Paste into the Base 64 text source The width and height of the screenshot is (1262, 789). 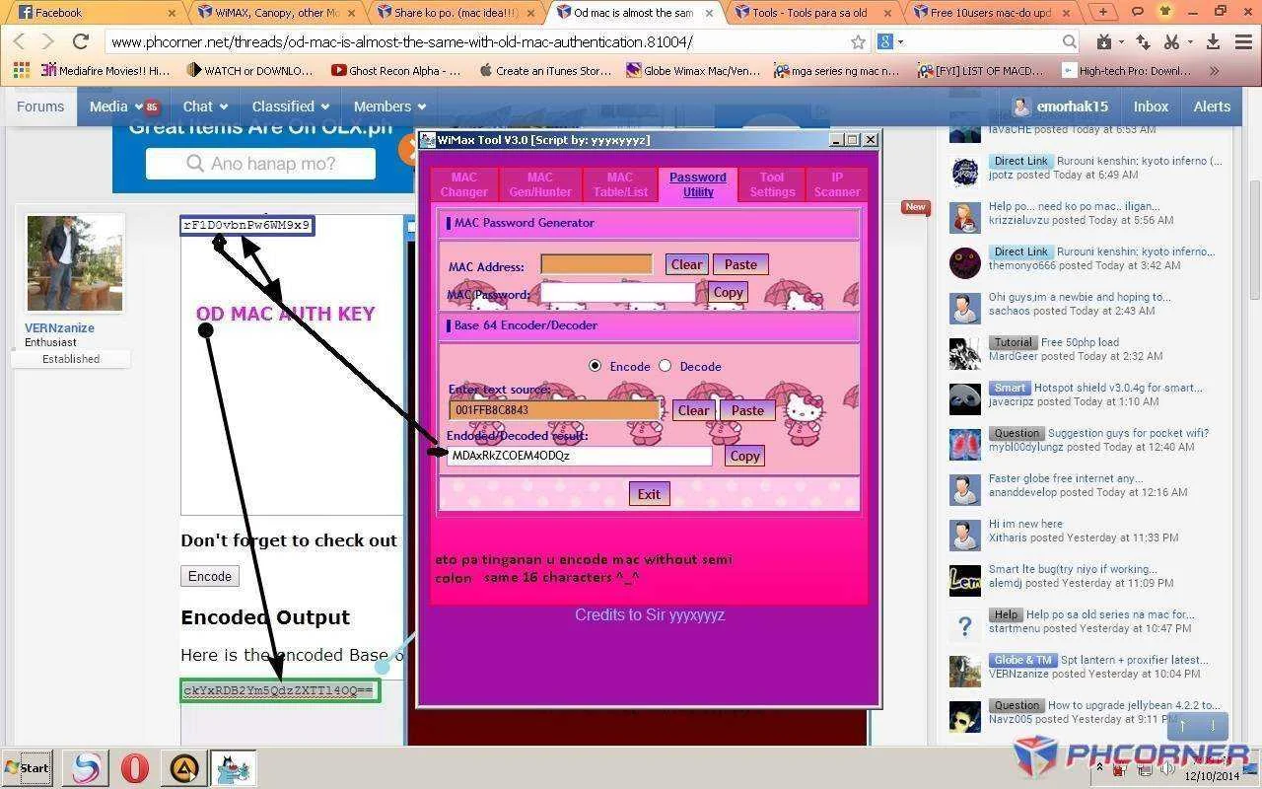[x=747, y=410]
